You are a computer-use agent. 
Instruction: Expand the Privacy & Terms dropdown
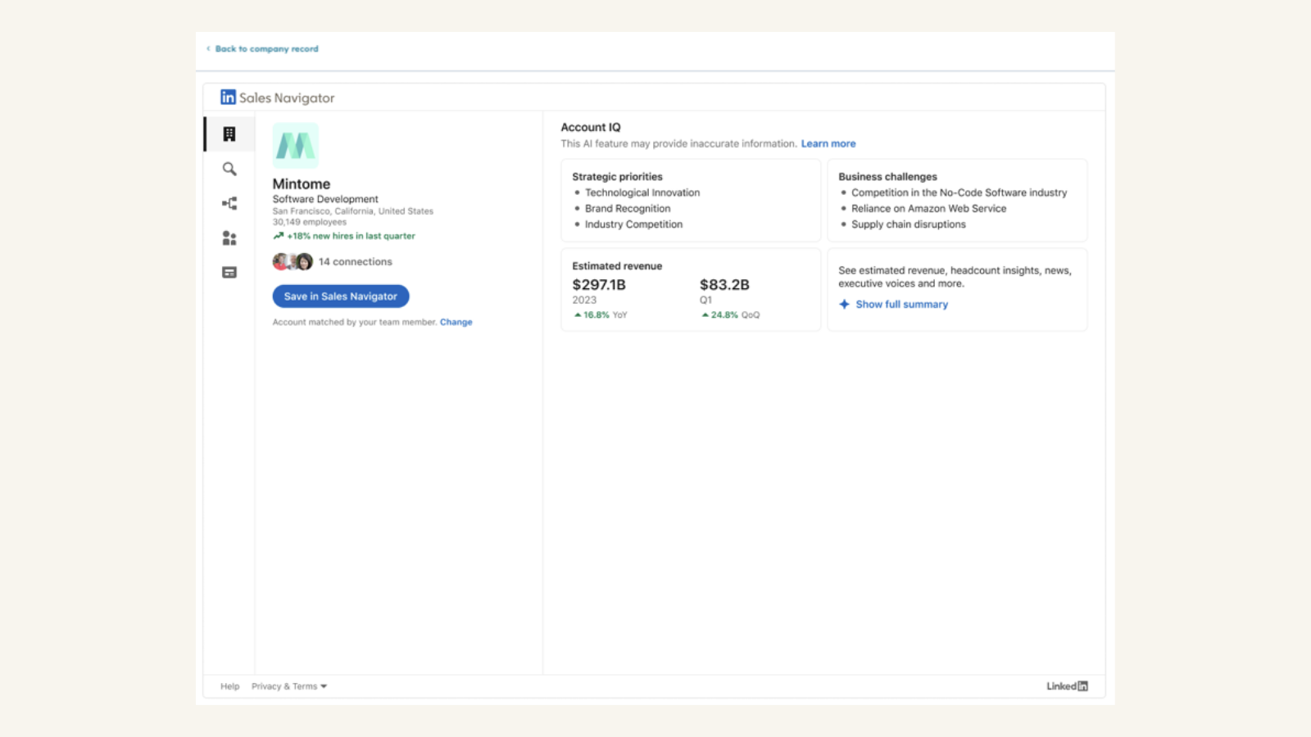click(322, 686)
